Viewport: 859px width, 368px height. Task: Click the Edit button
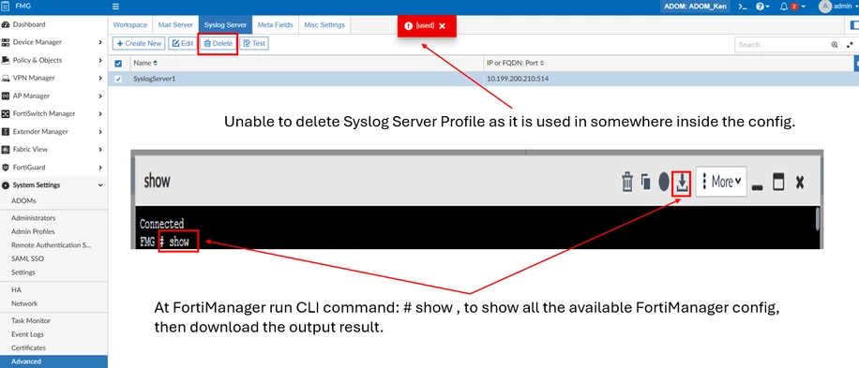coord(183,43)
